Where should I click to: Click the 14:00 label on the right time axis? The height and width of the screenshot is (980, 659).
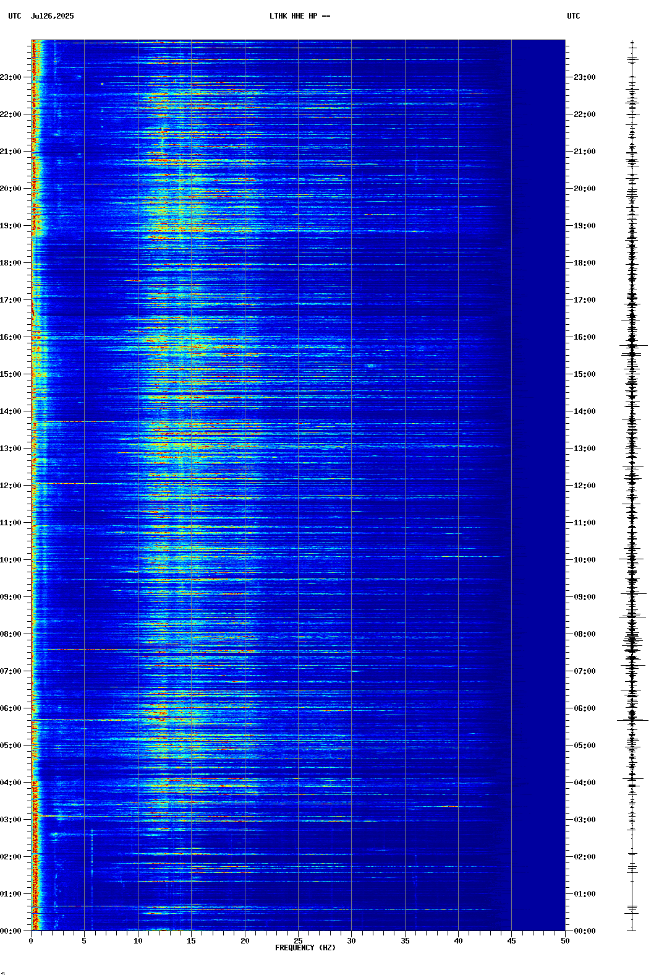585,411
